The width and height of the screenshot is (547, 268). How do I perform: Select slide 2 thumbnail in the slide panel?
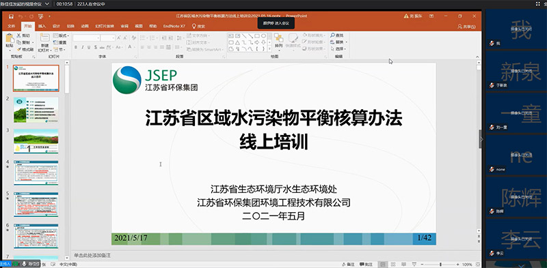click(x=36, y=110)
